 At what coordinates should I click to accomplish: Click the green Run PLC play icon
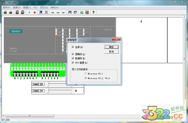click(29, 12)
